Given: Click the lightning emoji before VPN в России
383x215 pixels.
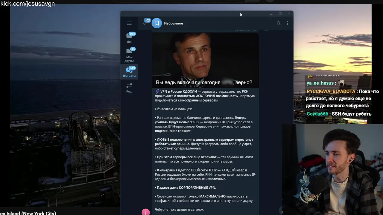Looking at the screenshot, I should coord(157,91).
